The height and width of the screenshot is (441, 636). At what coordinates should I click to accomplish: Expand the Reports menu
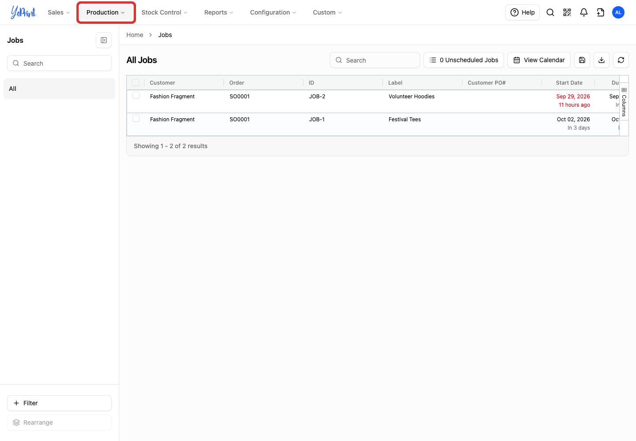pyautogui.click(x=219, y=12)
